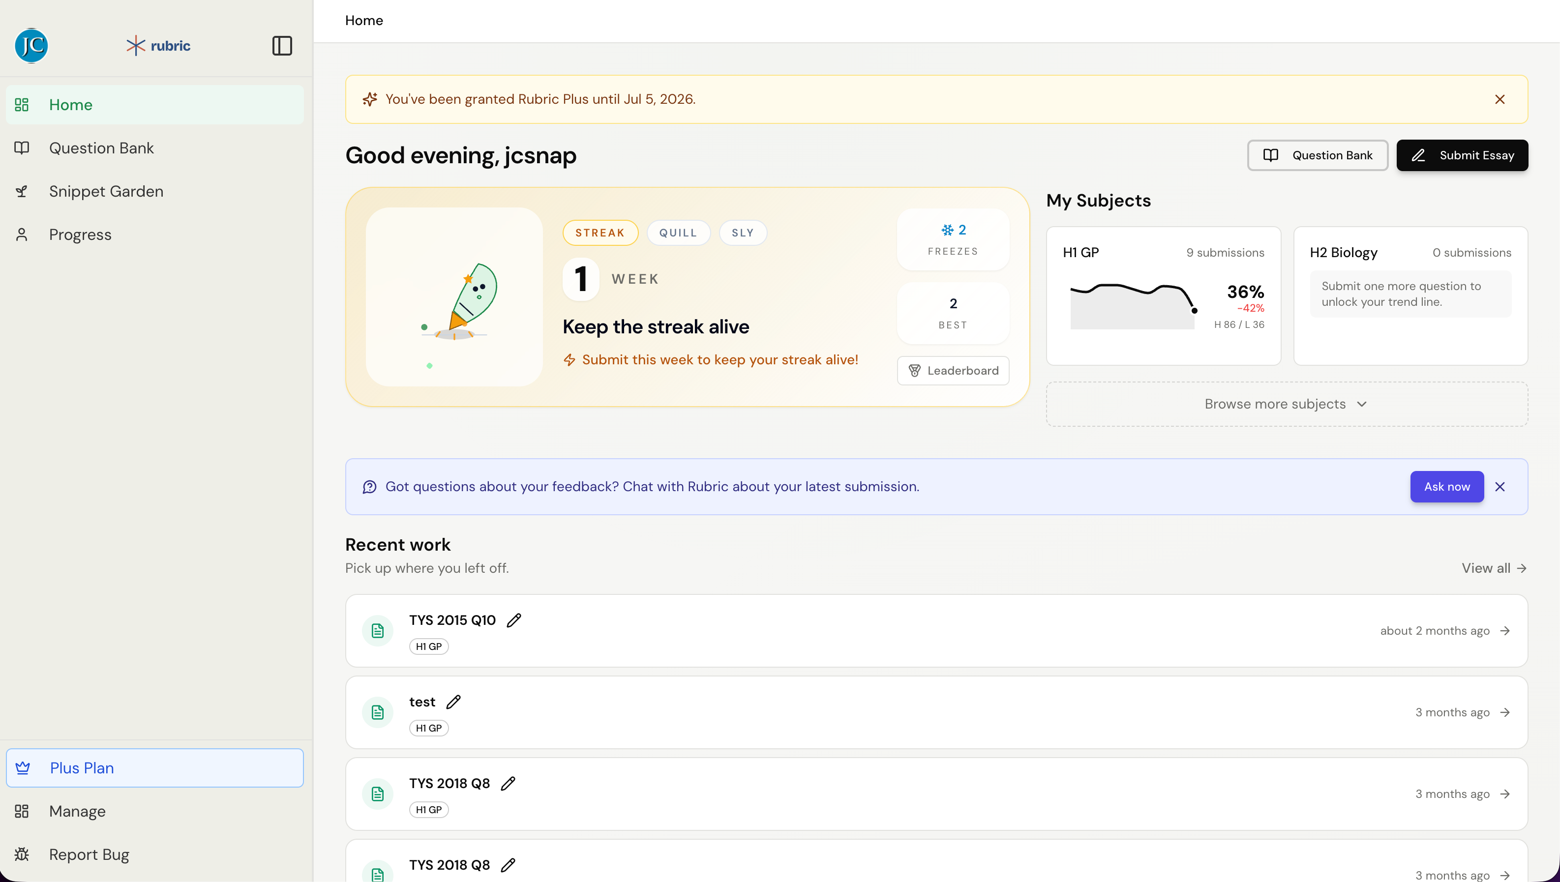Image resolution: width=1560 pixels, height=882 pixels.
Task: Click the '0 submissions' label
Action: [x=1471, y=253]
